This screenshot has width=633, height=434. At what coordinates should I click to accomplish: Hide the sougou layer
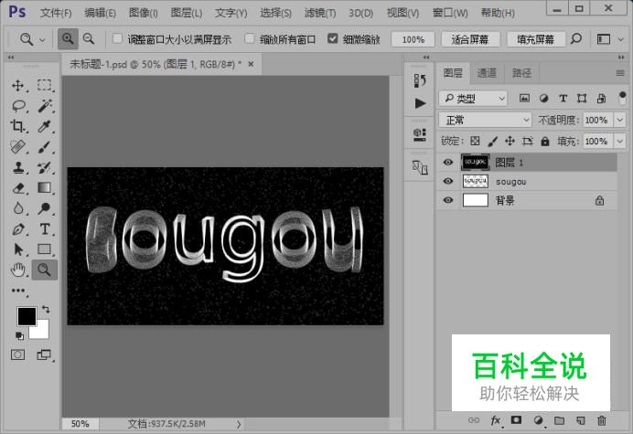click(x=447, y=181)
